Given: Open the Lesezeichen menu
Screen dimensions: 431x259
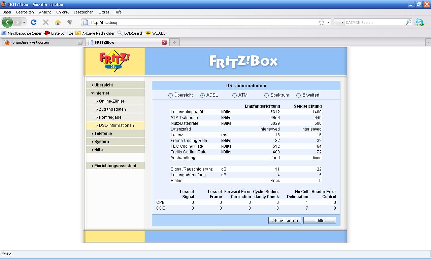Looking at the screenshot, I should click(x=84, y=12).
